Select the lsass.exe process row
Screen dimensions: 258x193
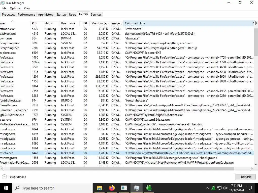point(127,119)
